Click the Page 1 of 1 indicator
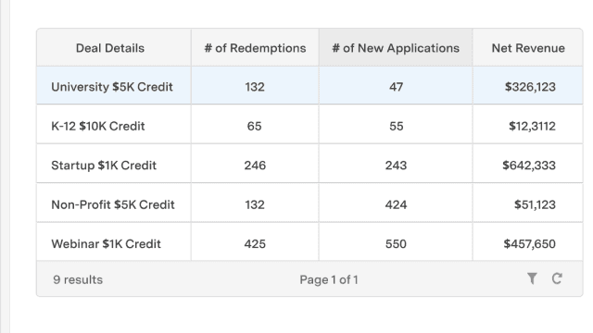593x333 pixels. (x=329, y=279)
